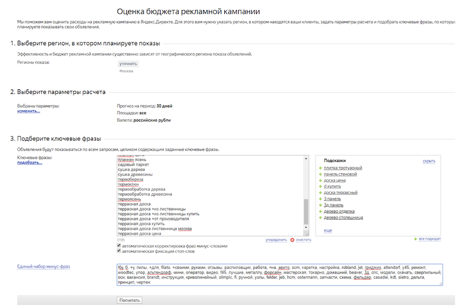Click the forecast period value 30 дней
The image size is (459, 308).
(164, 106)
